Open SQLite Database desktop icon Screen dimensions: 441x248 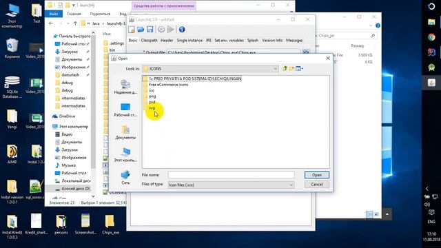point(12,87)
